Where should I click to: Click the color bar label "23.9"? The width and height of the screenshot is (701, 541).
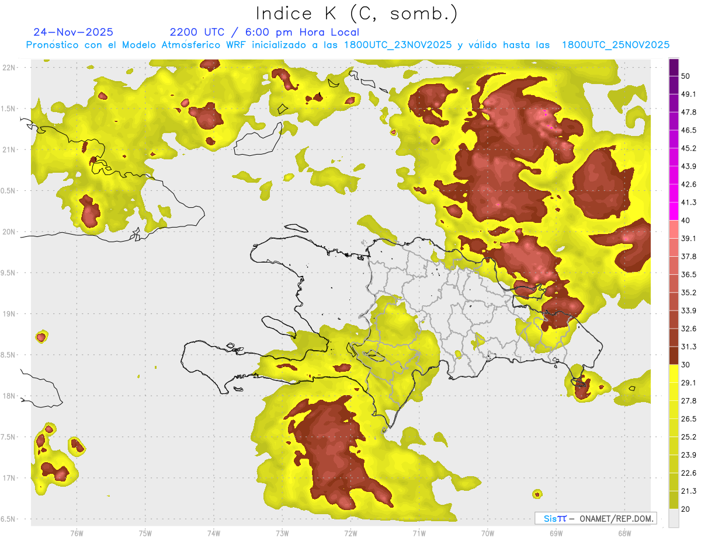coord(689,455)
